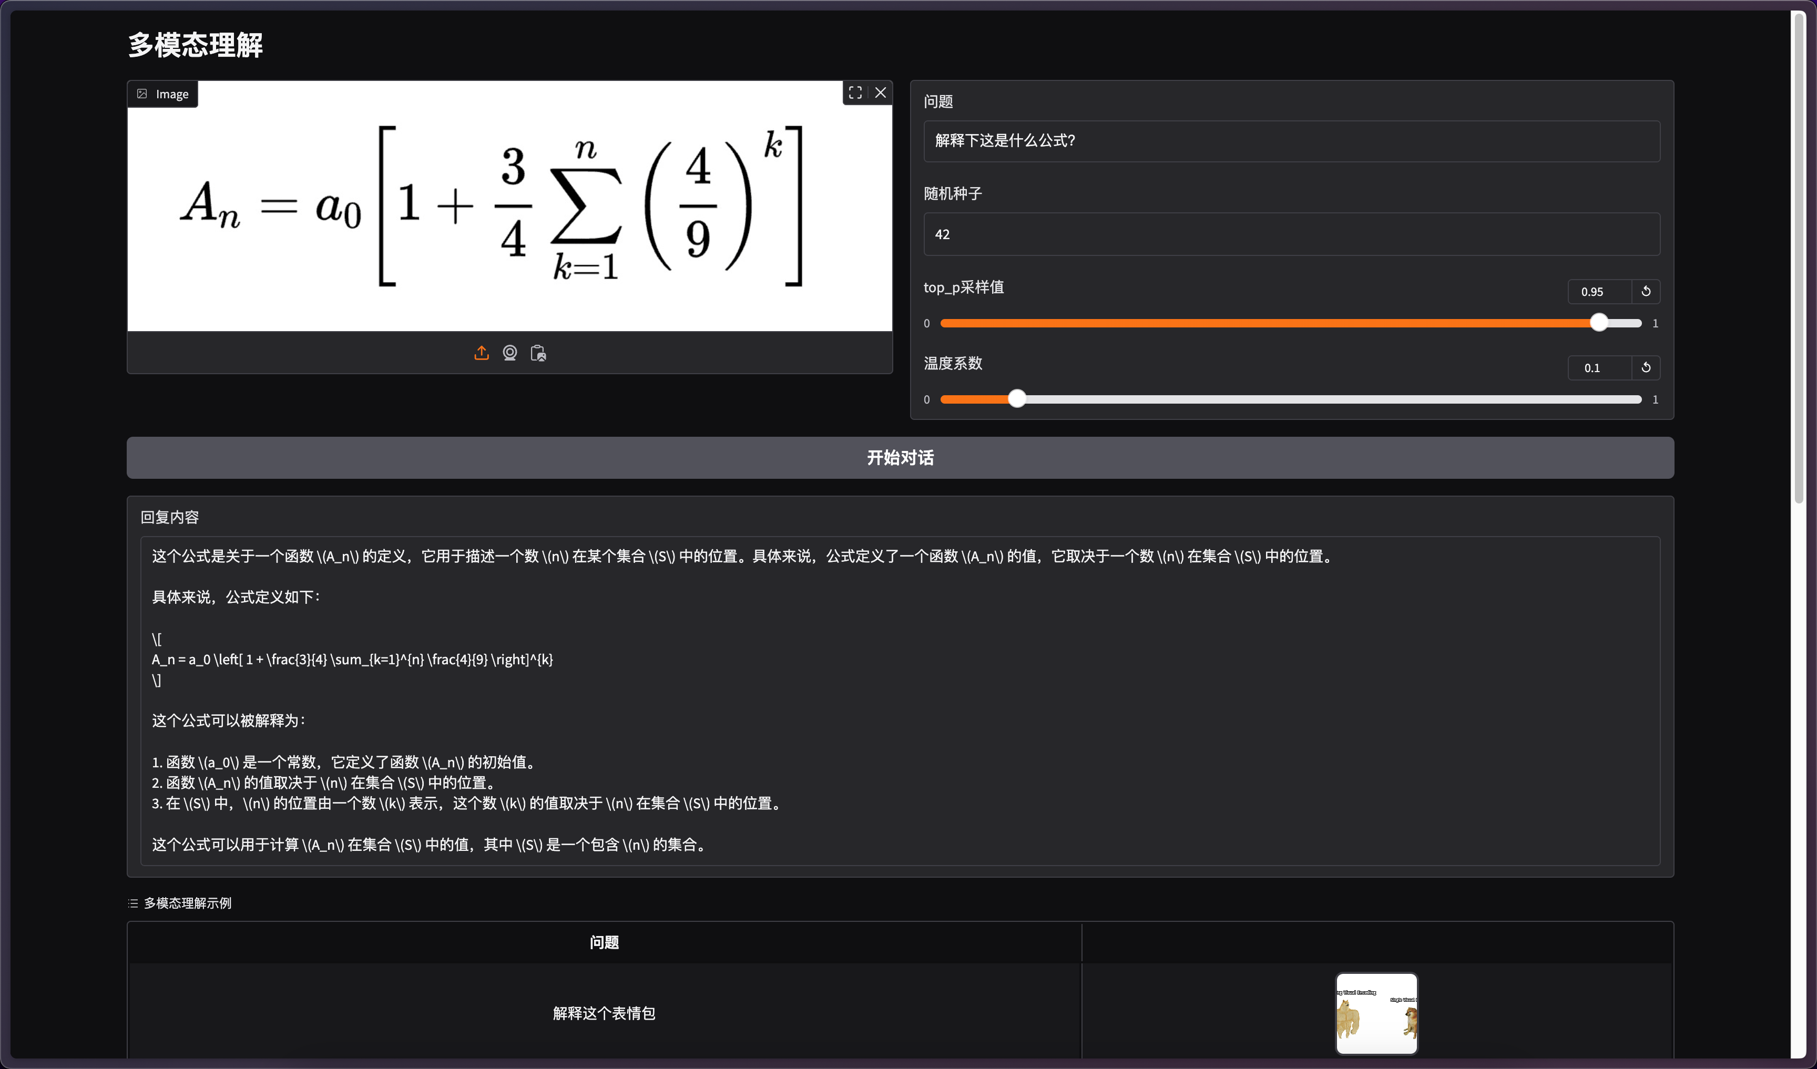
Task: Click the 问题 question input field
Action: [1291, 141]
